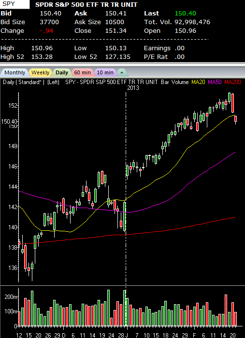This screenshot has width=245, height=338.
Task: Click the Open value 150.96
Action: 185,31
